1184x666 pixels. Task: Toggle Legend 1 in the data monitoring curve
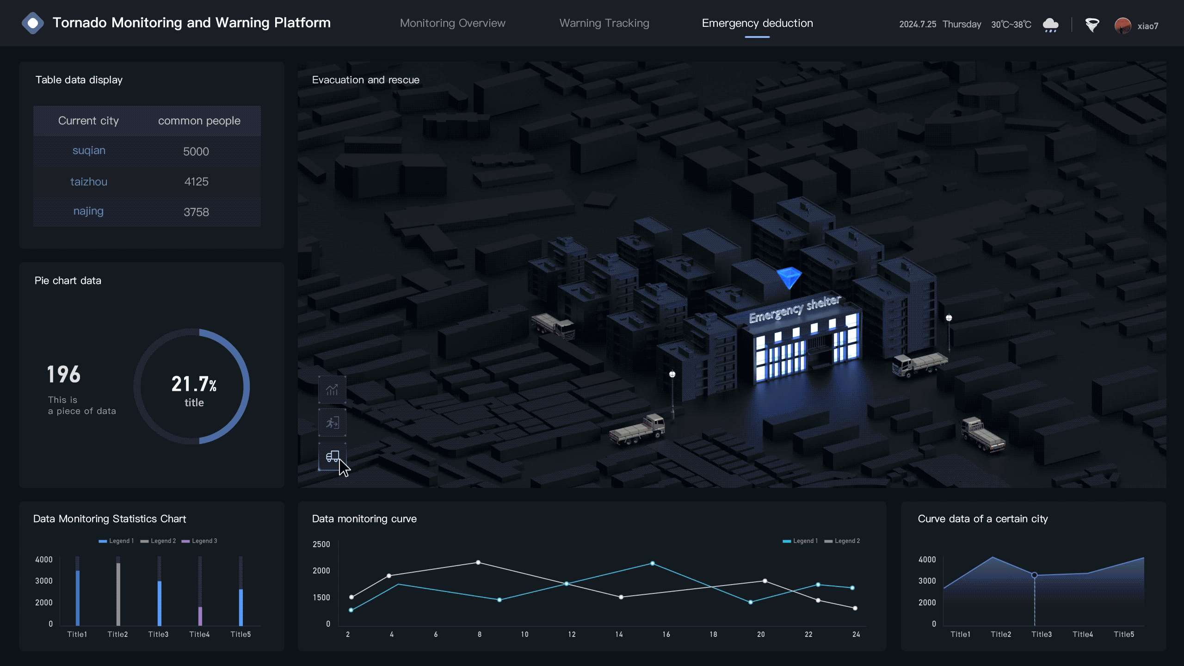800,541
